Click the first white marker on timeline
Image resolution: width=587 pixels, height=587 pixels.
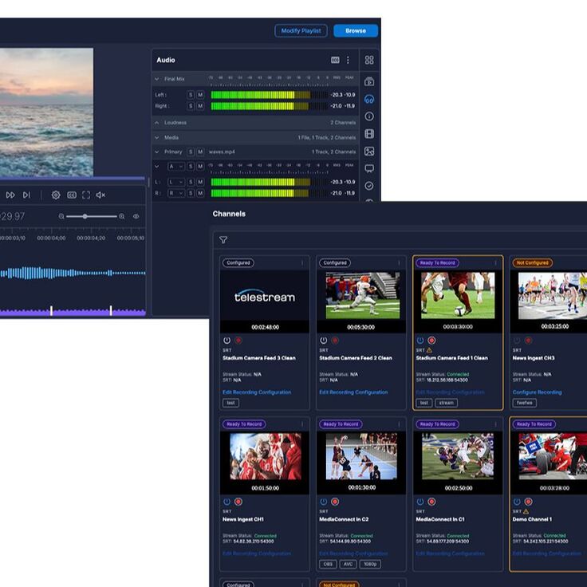[x=51, y=311]
